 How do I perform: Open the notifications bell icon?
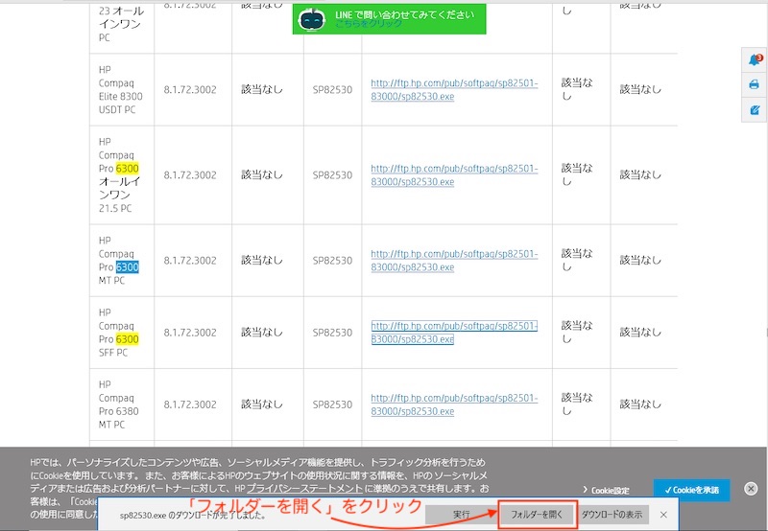click(x=755, y=59)
